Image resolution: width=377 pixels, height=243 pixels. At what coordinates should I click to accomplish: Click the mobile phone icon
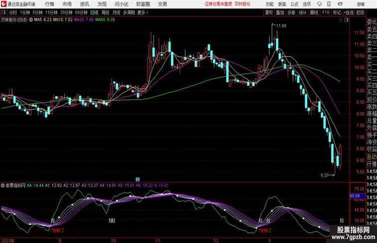[329, 4]
